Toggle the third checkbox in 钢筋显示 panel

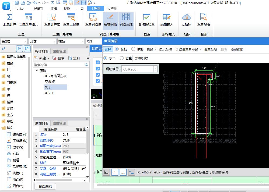tap(98, 75)
